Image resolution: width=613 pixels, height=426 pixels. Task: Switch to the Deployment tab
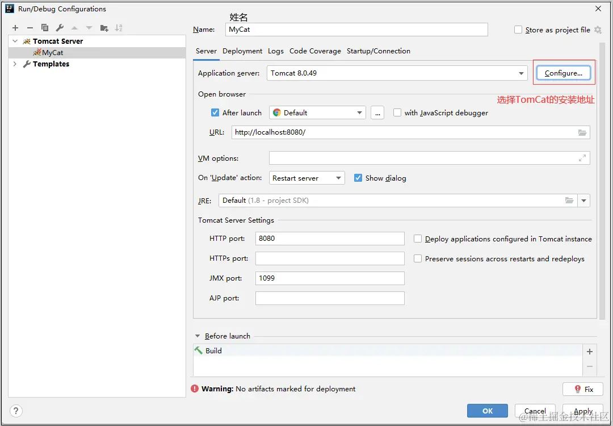(x=242, y=51)
